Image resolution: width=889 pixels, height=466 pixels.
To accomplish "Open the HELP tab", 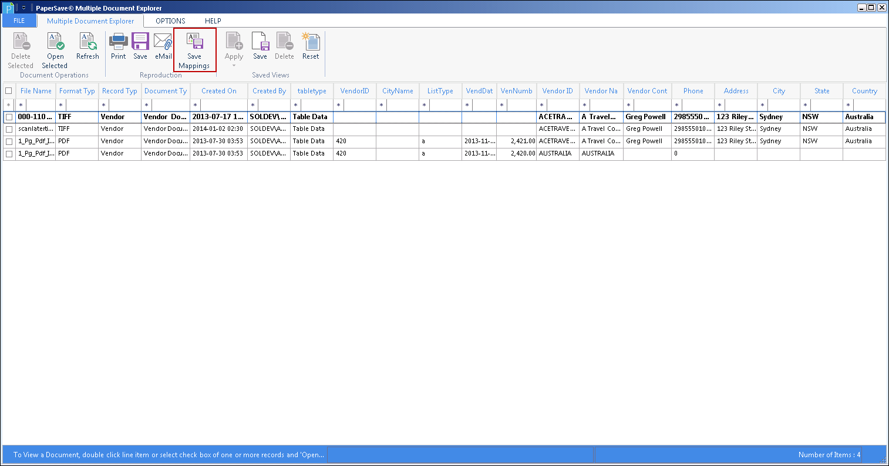I will pyautogui.click(x=213, y=21).
